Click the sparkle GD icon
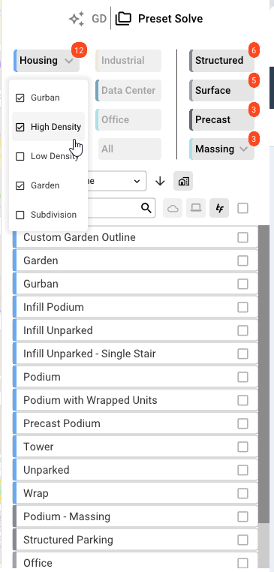The image size is (274, 572). (77, 19)
